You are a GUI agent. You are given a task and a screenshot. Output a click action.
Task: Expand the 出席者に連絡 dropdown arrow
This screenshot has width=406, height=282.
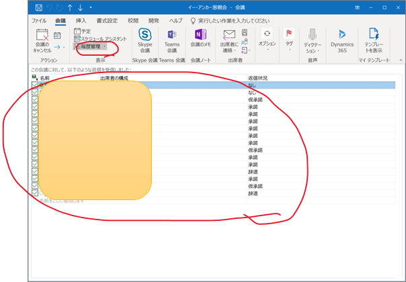tap(235, 51)
